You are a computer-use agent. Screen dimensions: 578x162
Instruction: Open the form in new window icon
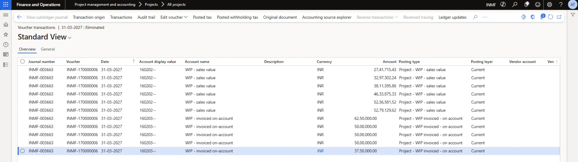pyautogui.click(x=559, y=17)
